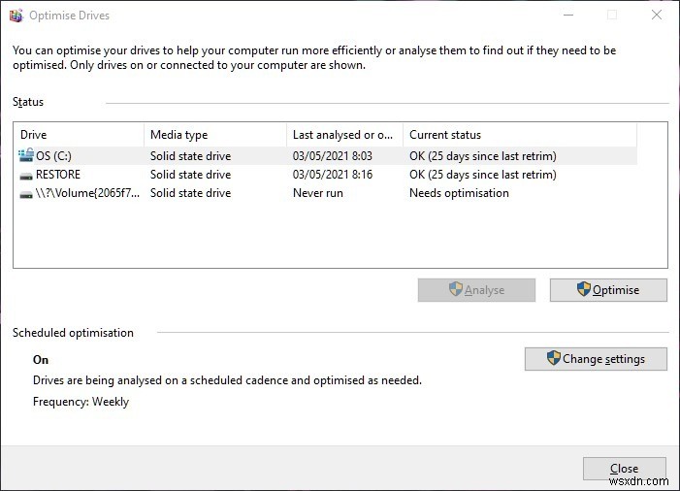Click Solid state drive in the Volume{2065f7 row
This screenshot has height=491, width=680.
pyautogui.click(x=190, y=193)
